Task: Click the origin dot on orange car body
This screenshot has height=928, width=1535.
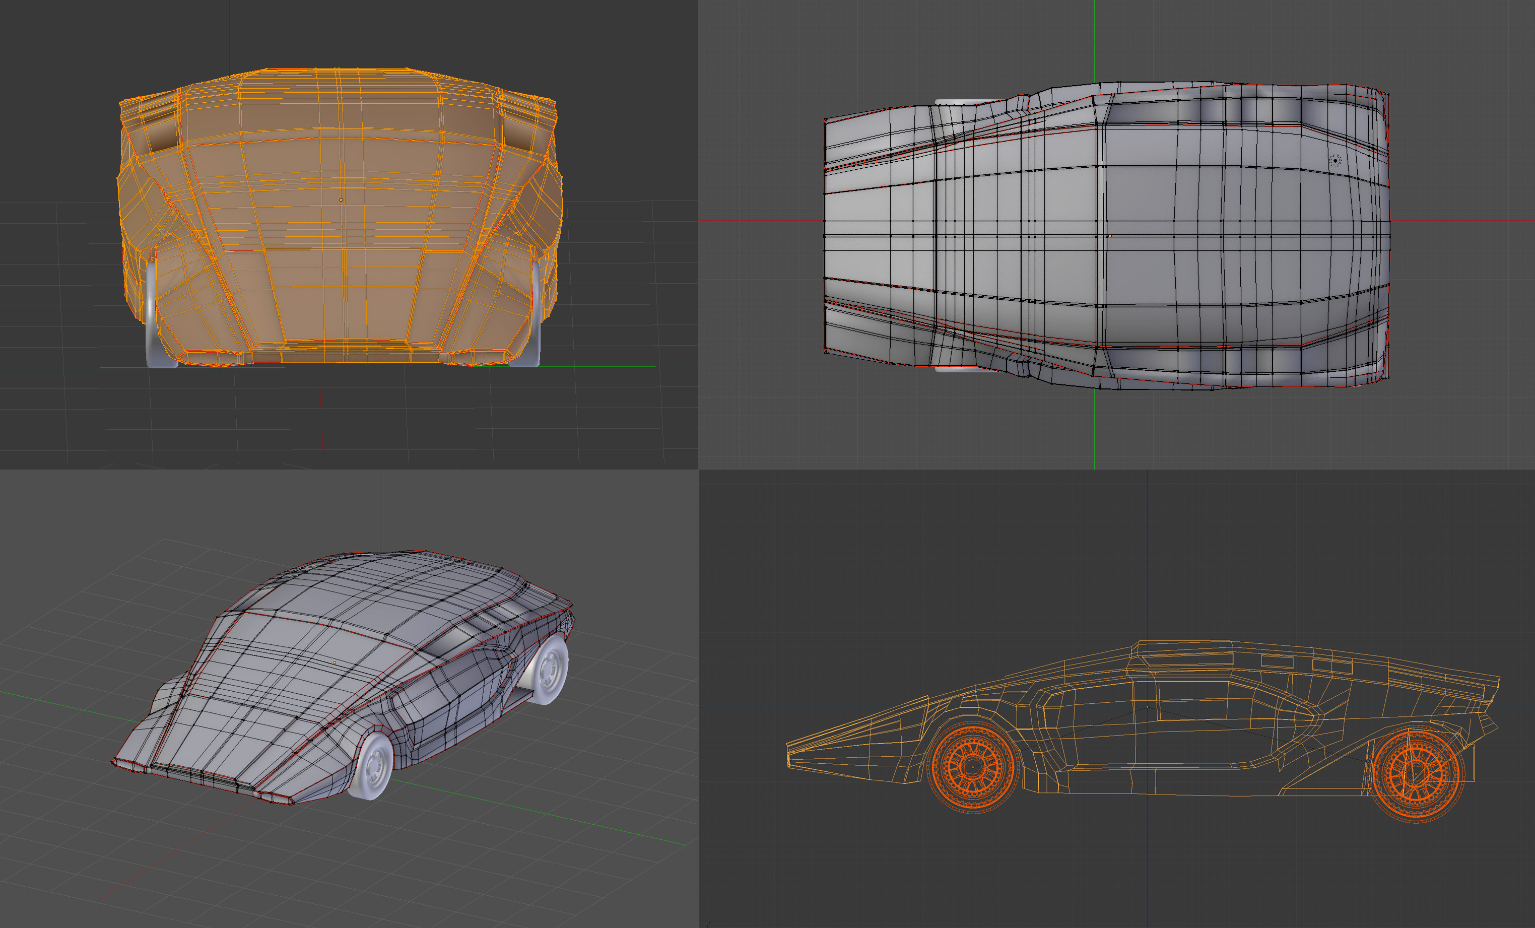Action: coord(341,200)
